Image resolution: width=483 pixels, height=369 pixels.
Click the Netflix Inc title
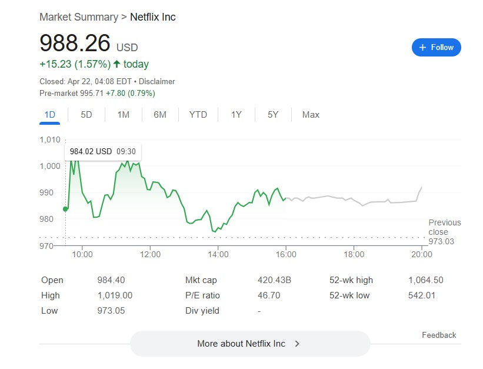point(151,17)
